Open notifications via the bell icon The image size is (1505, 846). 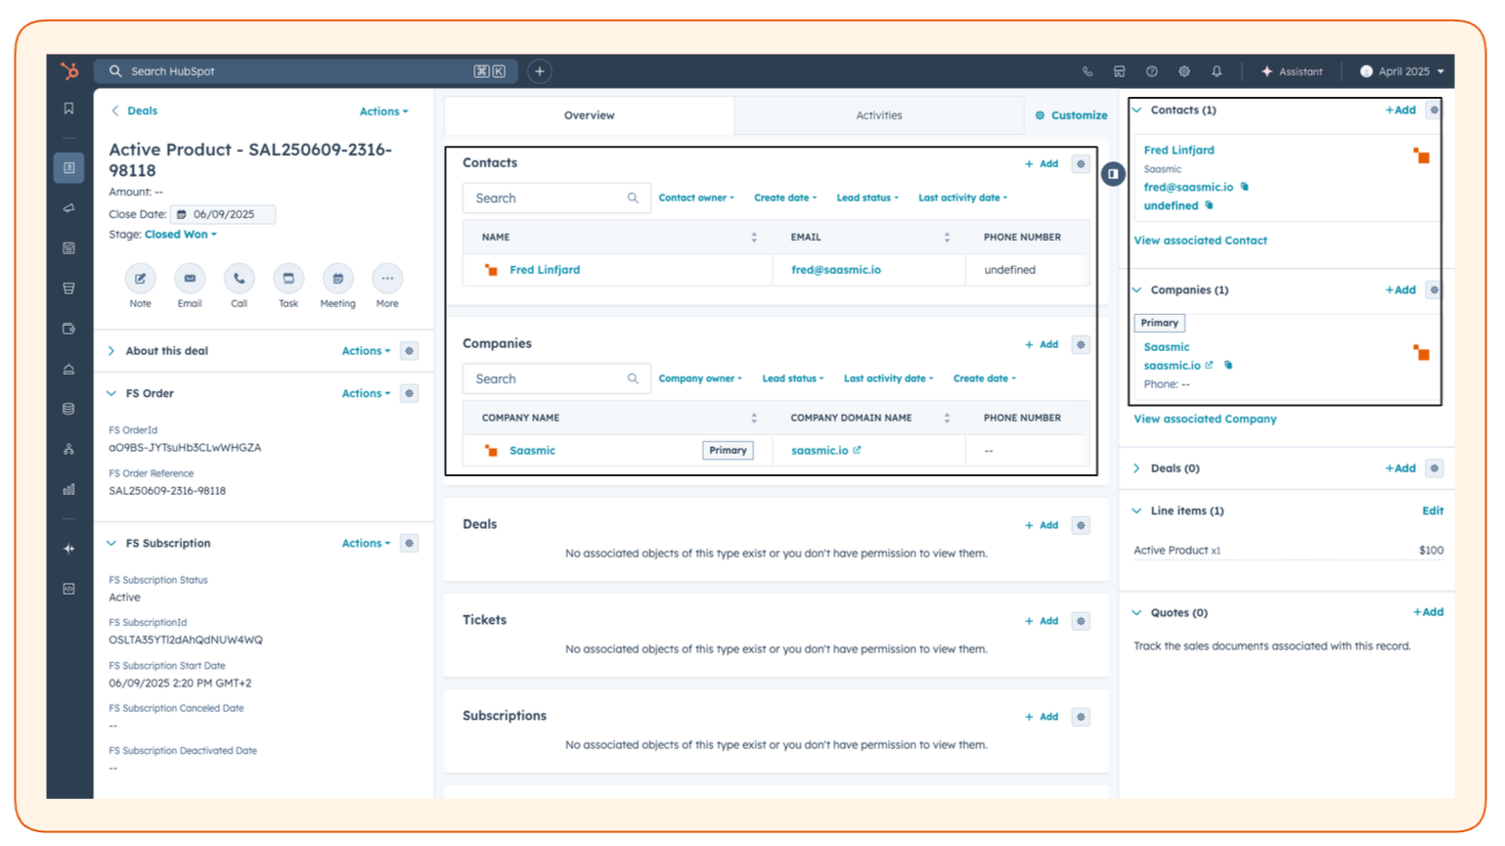(1217, 70)
